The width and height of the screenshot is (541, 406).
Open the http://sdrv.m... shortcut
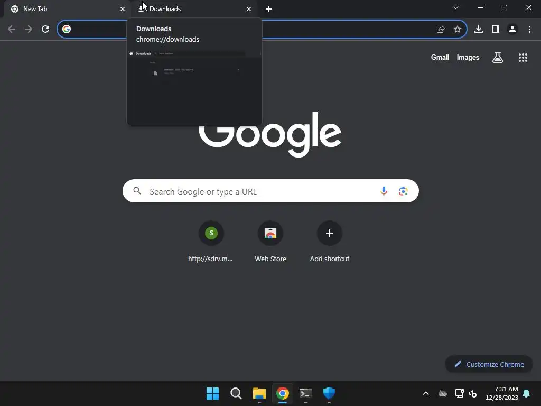point(211,242)
